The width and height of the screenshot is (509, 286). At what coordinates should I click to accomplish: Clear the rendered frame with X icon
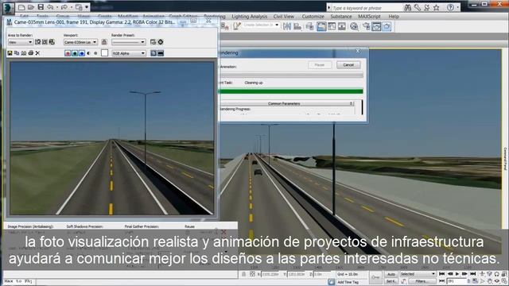click(37, 53)
